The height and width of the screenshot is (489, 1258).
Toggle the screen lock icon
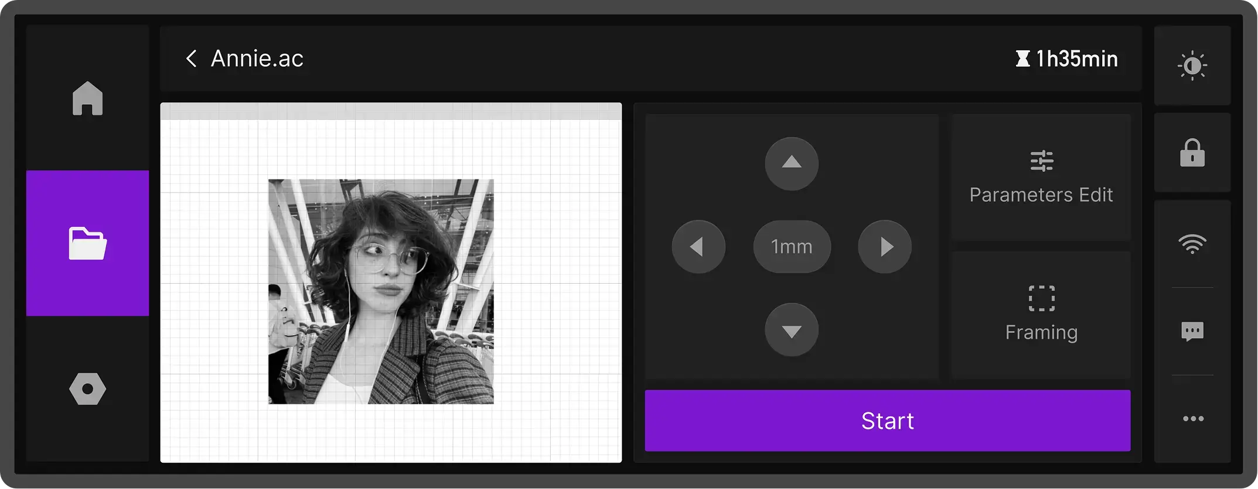click(x=1192, y=153)
